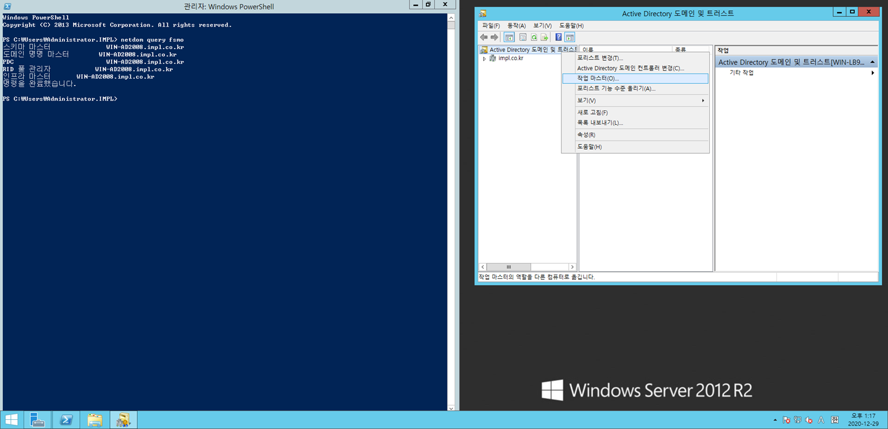The height and width of the screenshot is (429, 888).
Task: Click the 기타 작업 action link
Action: [742, 73]
